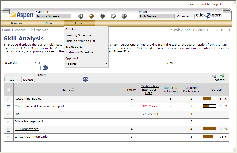Image resolution: width=237 pixels, height=153 pixels.
Task: Select Catalog in the Learn menu
Action: tap(71, 30)
